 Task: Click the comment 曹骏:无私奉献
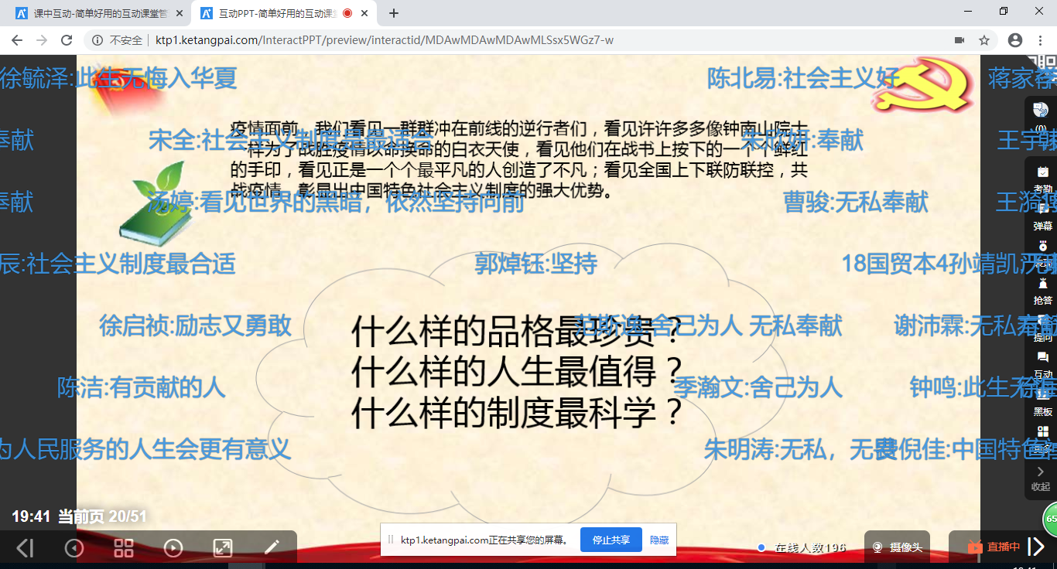click(x=856, y=202)
